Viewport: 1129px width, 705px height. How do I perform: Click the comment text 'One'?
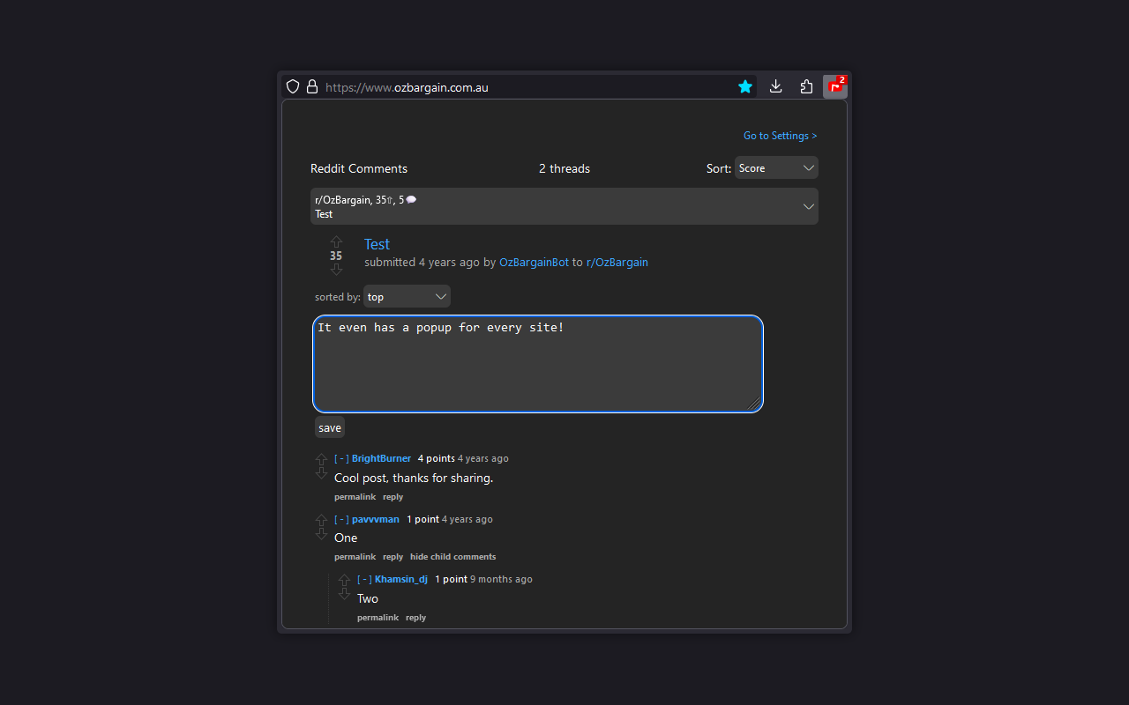(346, 538)
